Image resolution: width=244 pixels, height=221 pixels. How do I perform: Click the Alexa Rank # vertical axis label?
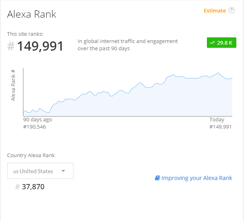(x=13, y=85)
